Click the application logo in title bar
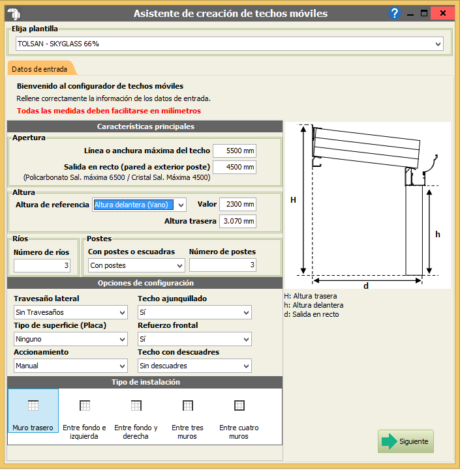The height and width of the screenshot is (470, 460). (x=14, y=14)
